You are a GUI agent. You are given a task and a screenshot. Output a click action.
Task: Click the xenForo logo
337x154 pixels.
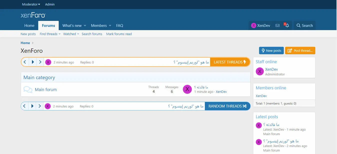tap(33, 15)
